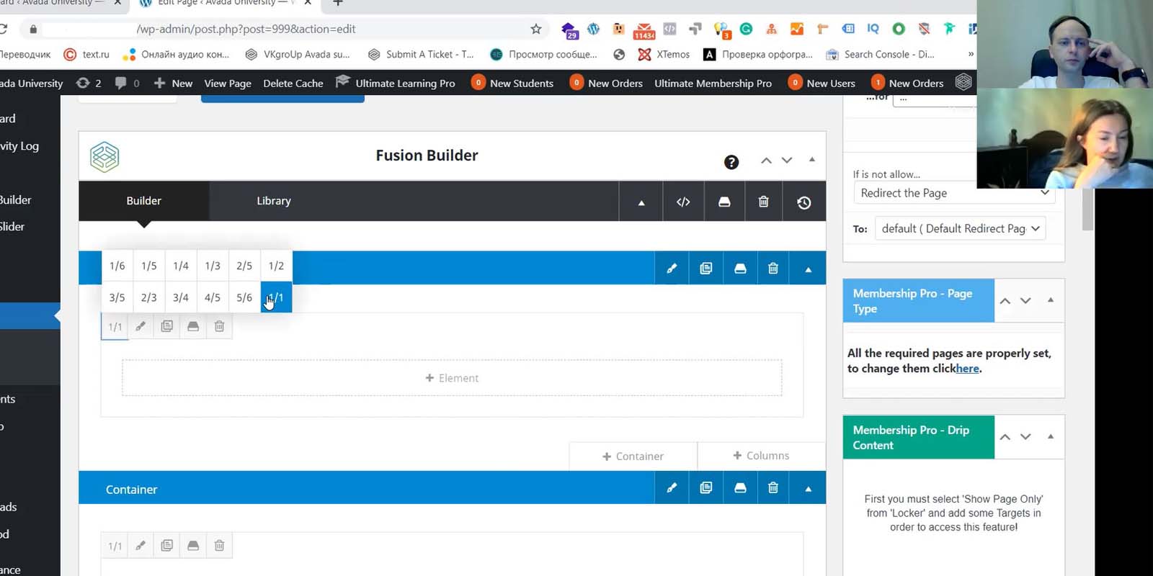Viewport: 1153px width, 576px height.
Task: Delete the lower column
Action: click(x=220, y=546)
